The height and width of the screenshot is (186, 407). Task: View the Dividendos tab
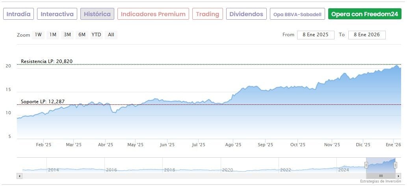(x=246, y=14)
